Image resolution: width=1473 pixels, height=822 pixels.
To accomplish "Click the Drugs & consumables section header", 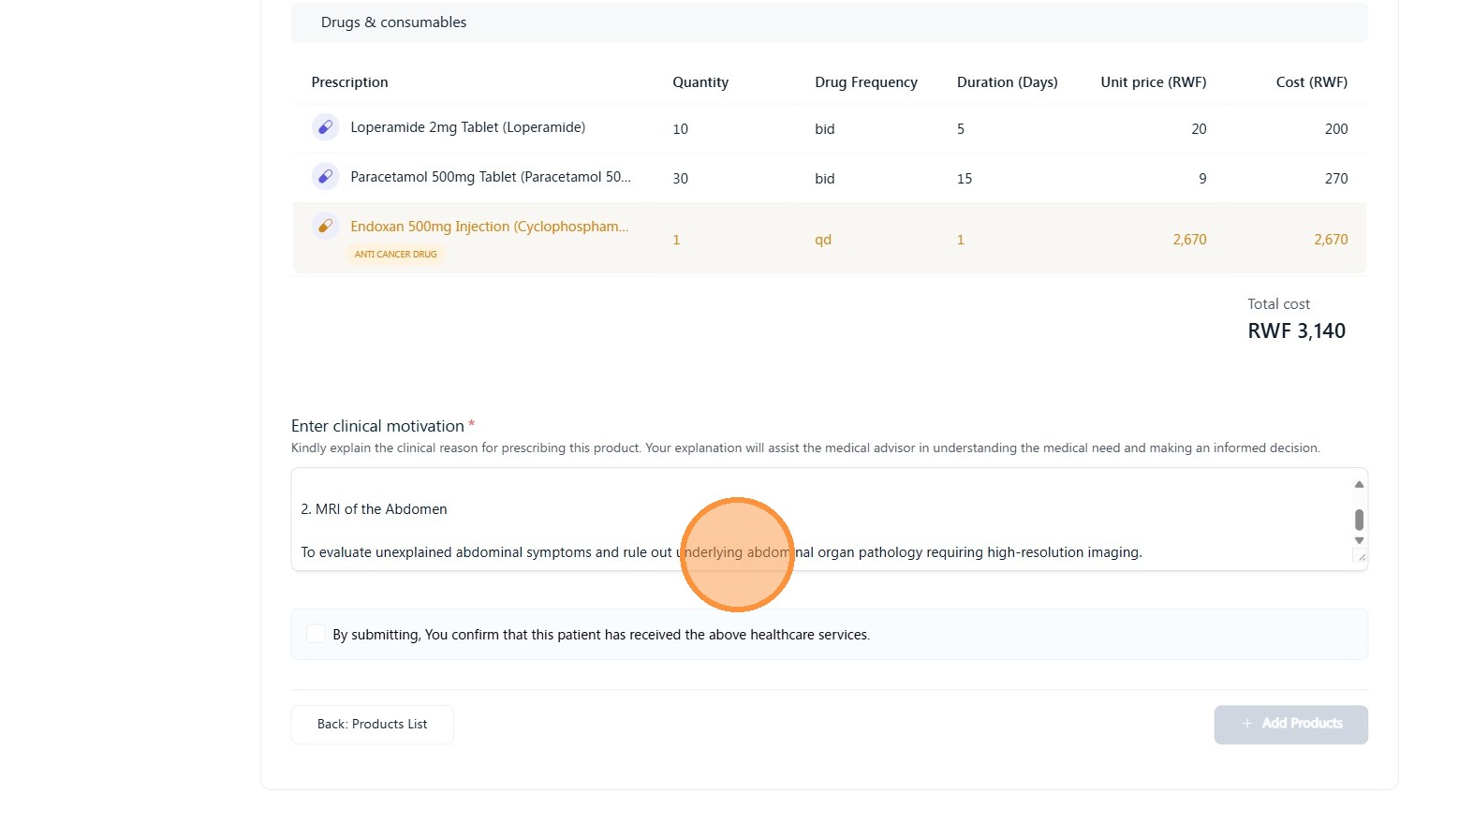I will (x=829, y=22).
